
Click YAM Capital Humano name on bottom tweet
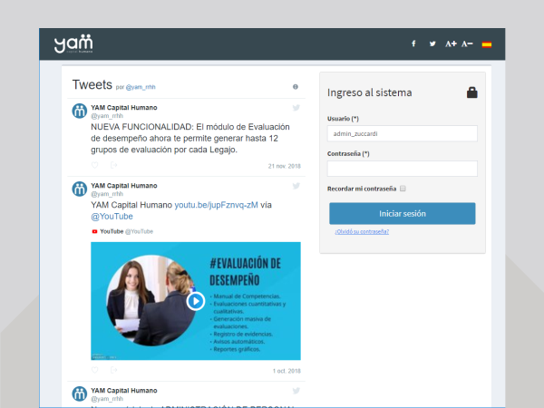[124, 391]
